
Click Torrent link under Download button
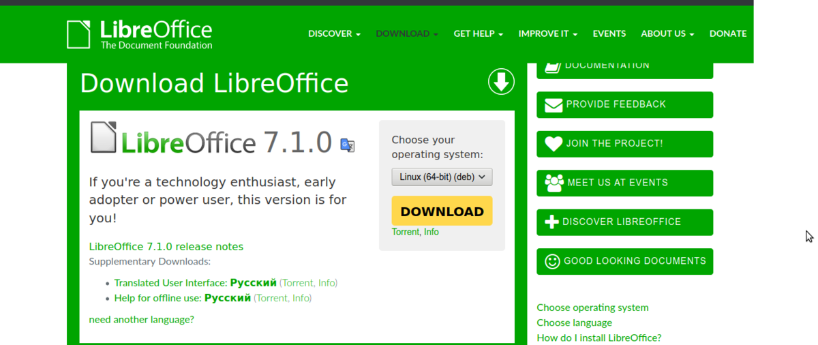tap(406, 232)
